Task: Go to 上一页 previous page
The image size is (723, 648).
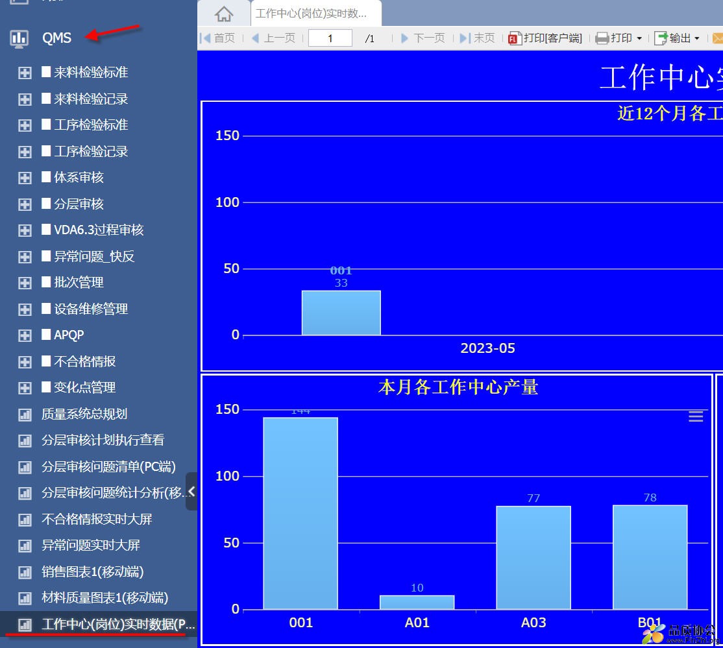Action: coord(274,38)
